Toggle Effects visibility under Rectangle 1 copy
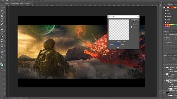 (168, 70)
